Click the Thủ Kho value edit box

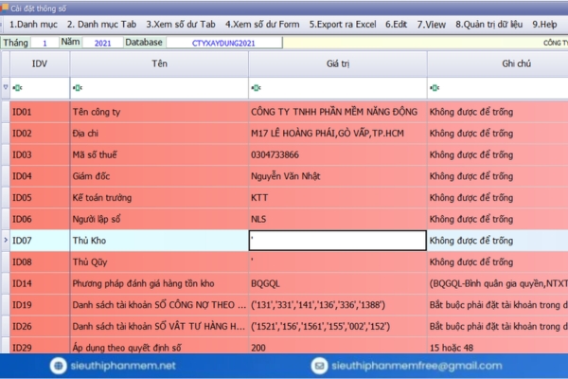338,240
